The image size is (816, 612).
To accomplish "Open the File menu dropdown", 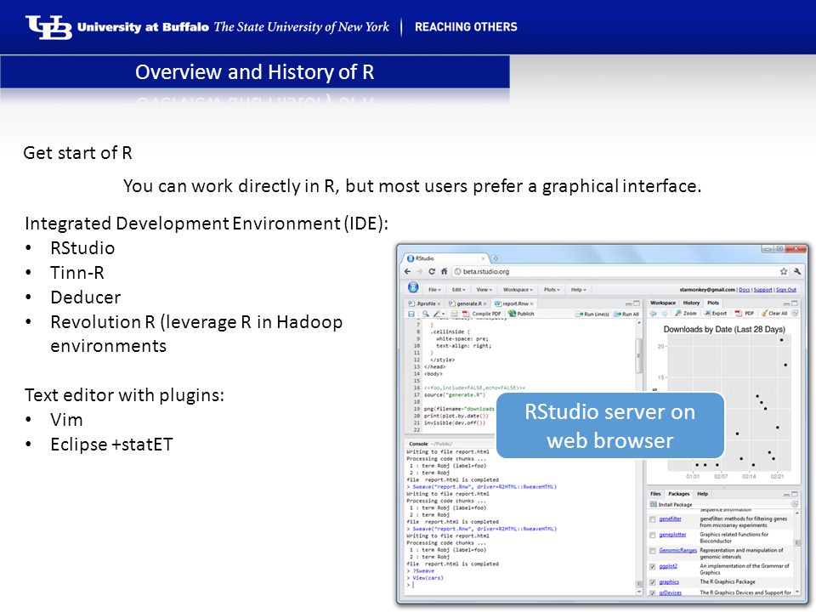I will click(434, 290).
